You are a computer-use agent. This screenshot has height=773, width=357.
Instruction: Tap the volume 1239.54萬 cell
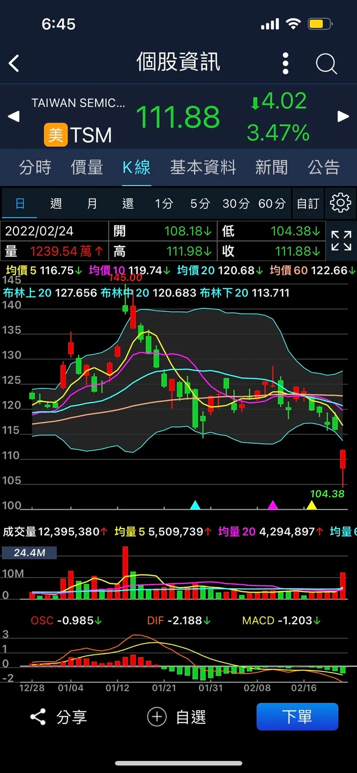tap(55, 251)
